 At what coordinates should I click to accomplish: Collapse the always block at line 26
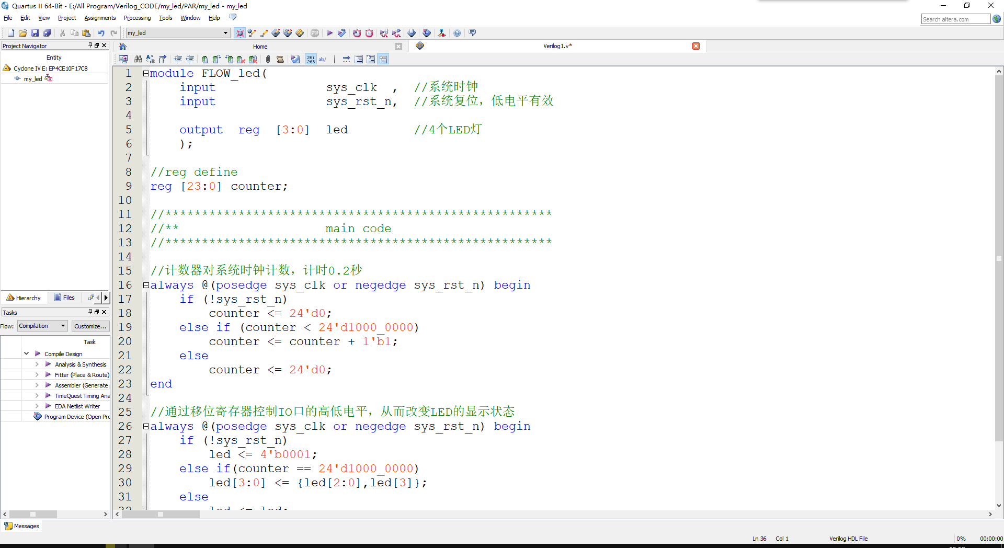click(x=146, y=427)
